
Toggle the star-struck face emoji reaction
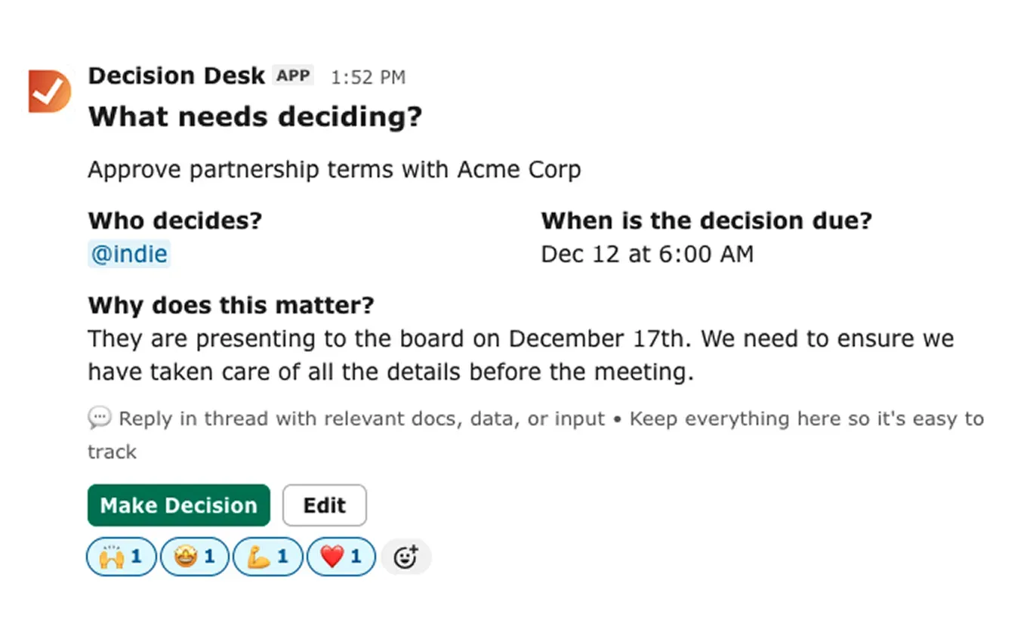194,557
